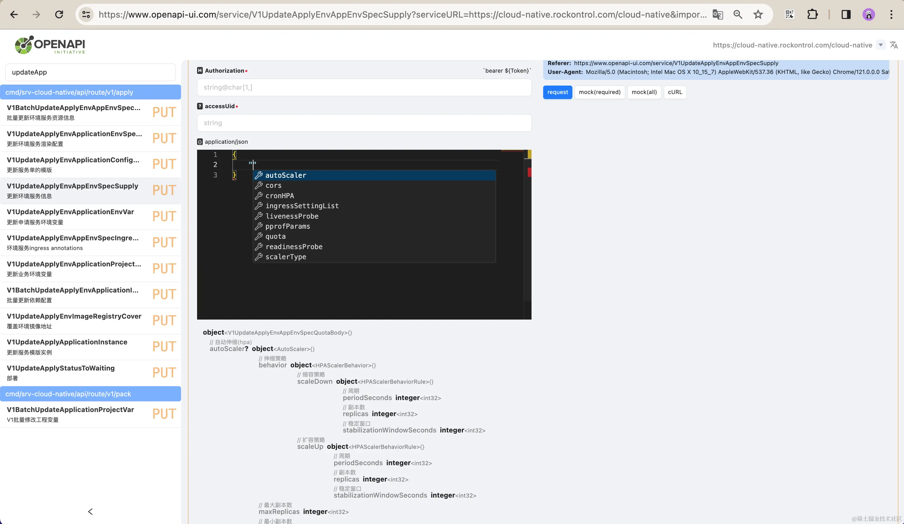
Task: Open the language translate icon in page header
Action: coord(894,45)
